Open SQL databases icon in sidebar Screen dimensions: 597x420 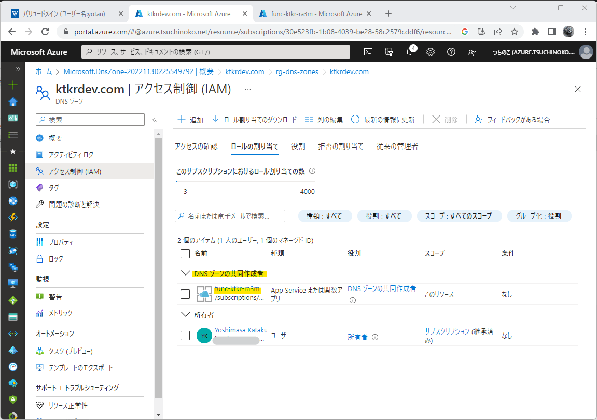pos(13,234)
